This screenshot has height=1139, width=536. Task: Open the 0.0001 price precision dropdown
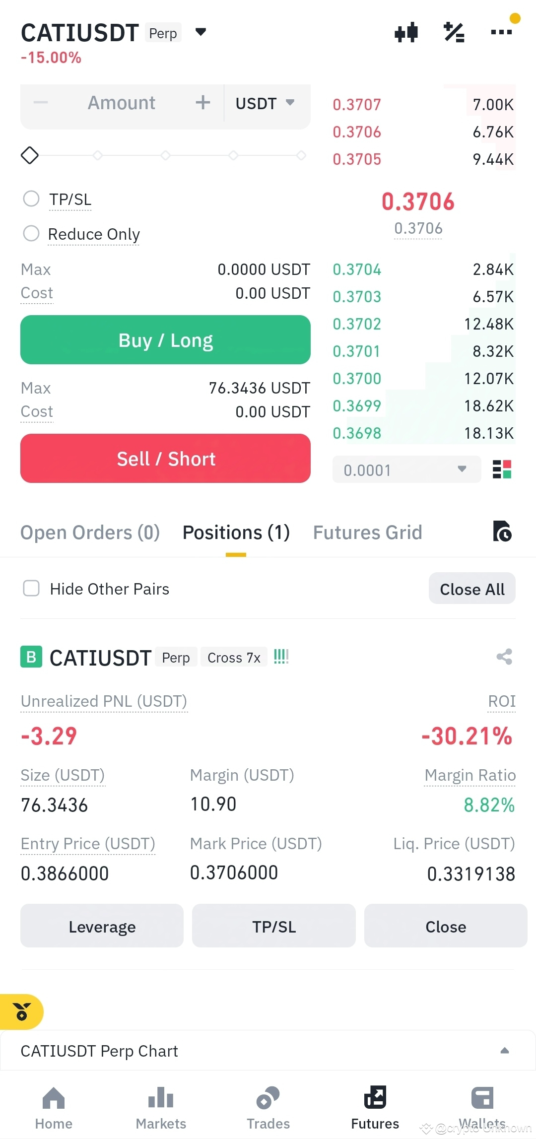(x=406, y=469)
